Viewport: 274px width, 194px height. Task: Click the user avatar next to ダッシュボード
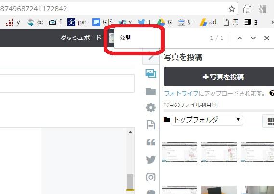pyautogui.click(x=111, y=38)
